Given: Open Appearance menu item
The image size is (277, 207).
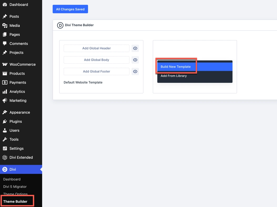Looking at the screenshot, I should coord(21,112).
